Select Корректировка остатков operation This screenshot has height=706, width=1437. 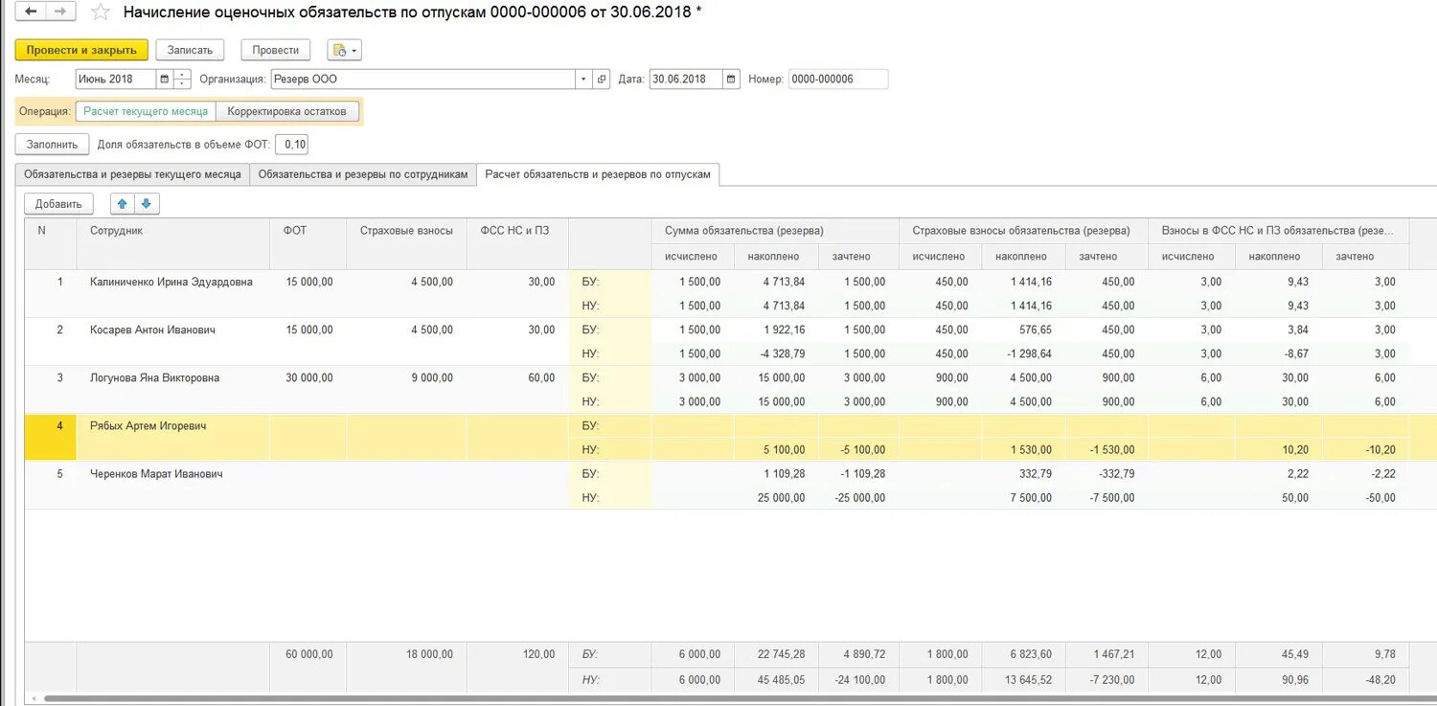click(287, 111)
